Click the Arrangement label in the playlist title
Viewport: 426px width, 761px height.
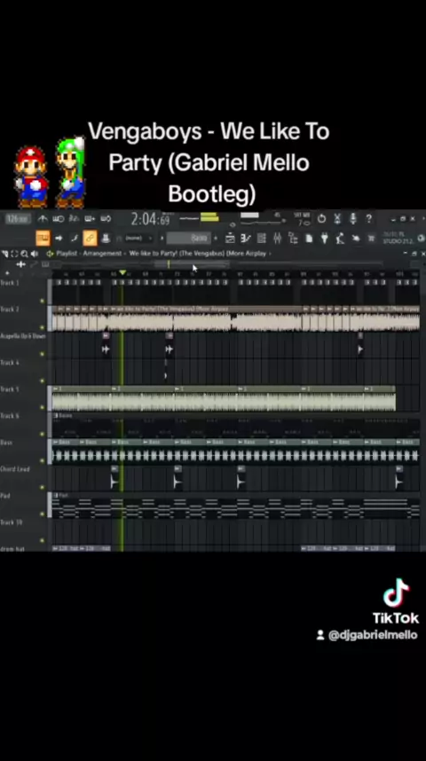point(104,254)
